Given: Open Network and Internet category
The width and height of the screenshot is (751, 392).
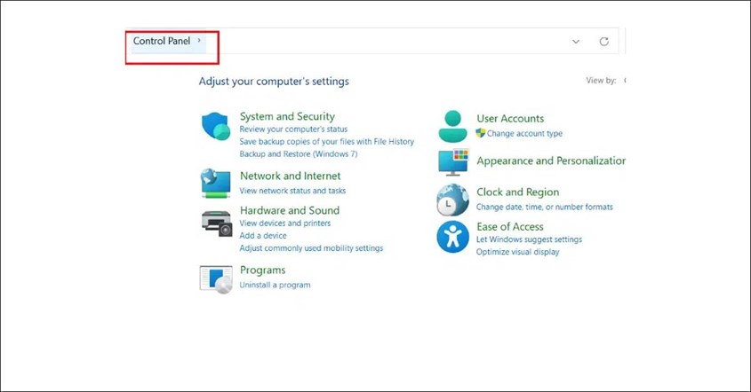Looking at the screenshot, I should click(x=291, y=176).
